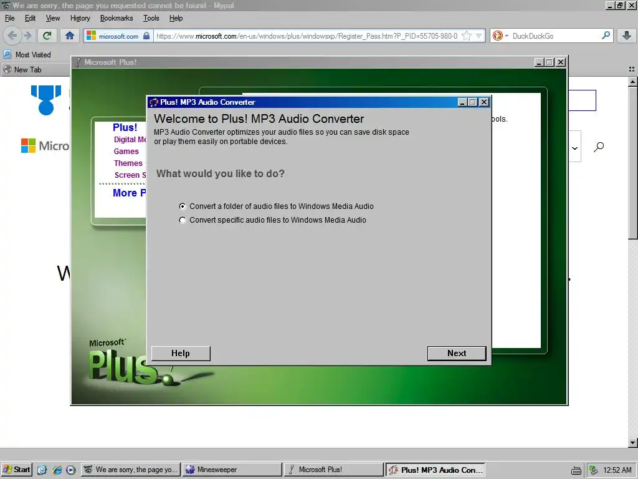The width and height of the screenshot is (638, 479).
Task: Open the Start button on the taskbar
Action: click(x=16, y=470)
